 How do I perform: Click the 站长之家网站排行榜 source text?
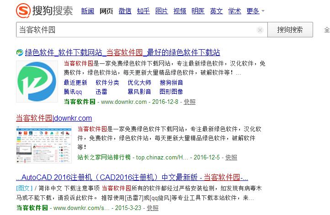pyautogui.click(x=104, y=157)
